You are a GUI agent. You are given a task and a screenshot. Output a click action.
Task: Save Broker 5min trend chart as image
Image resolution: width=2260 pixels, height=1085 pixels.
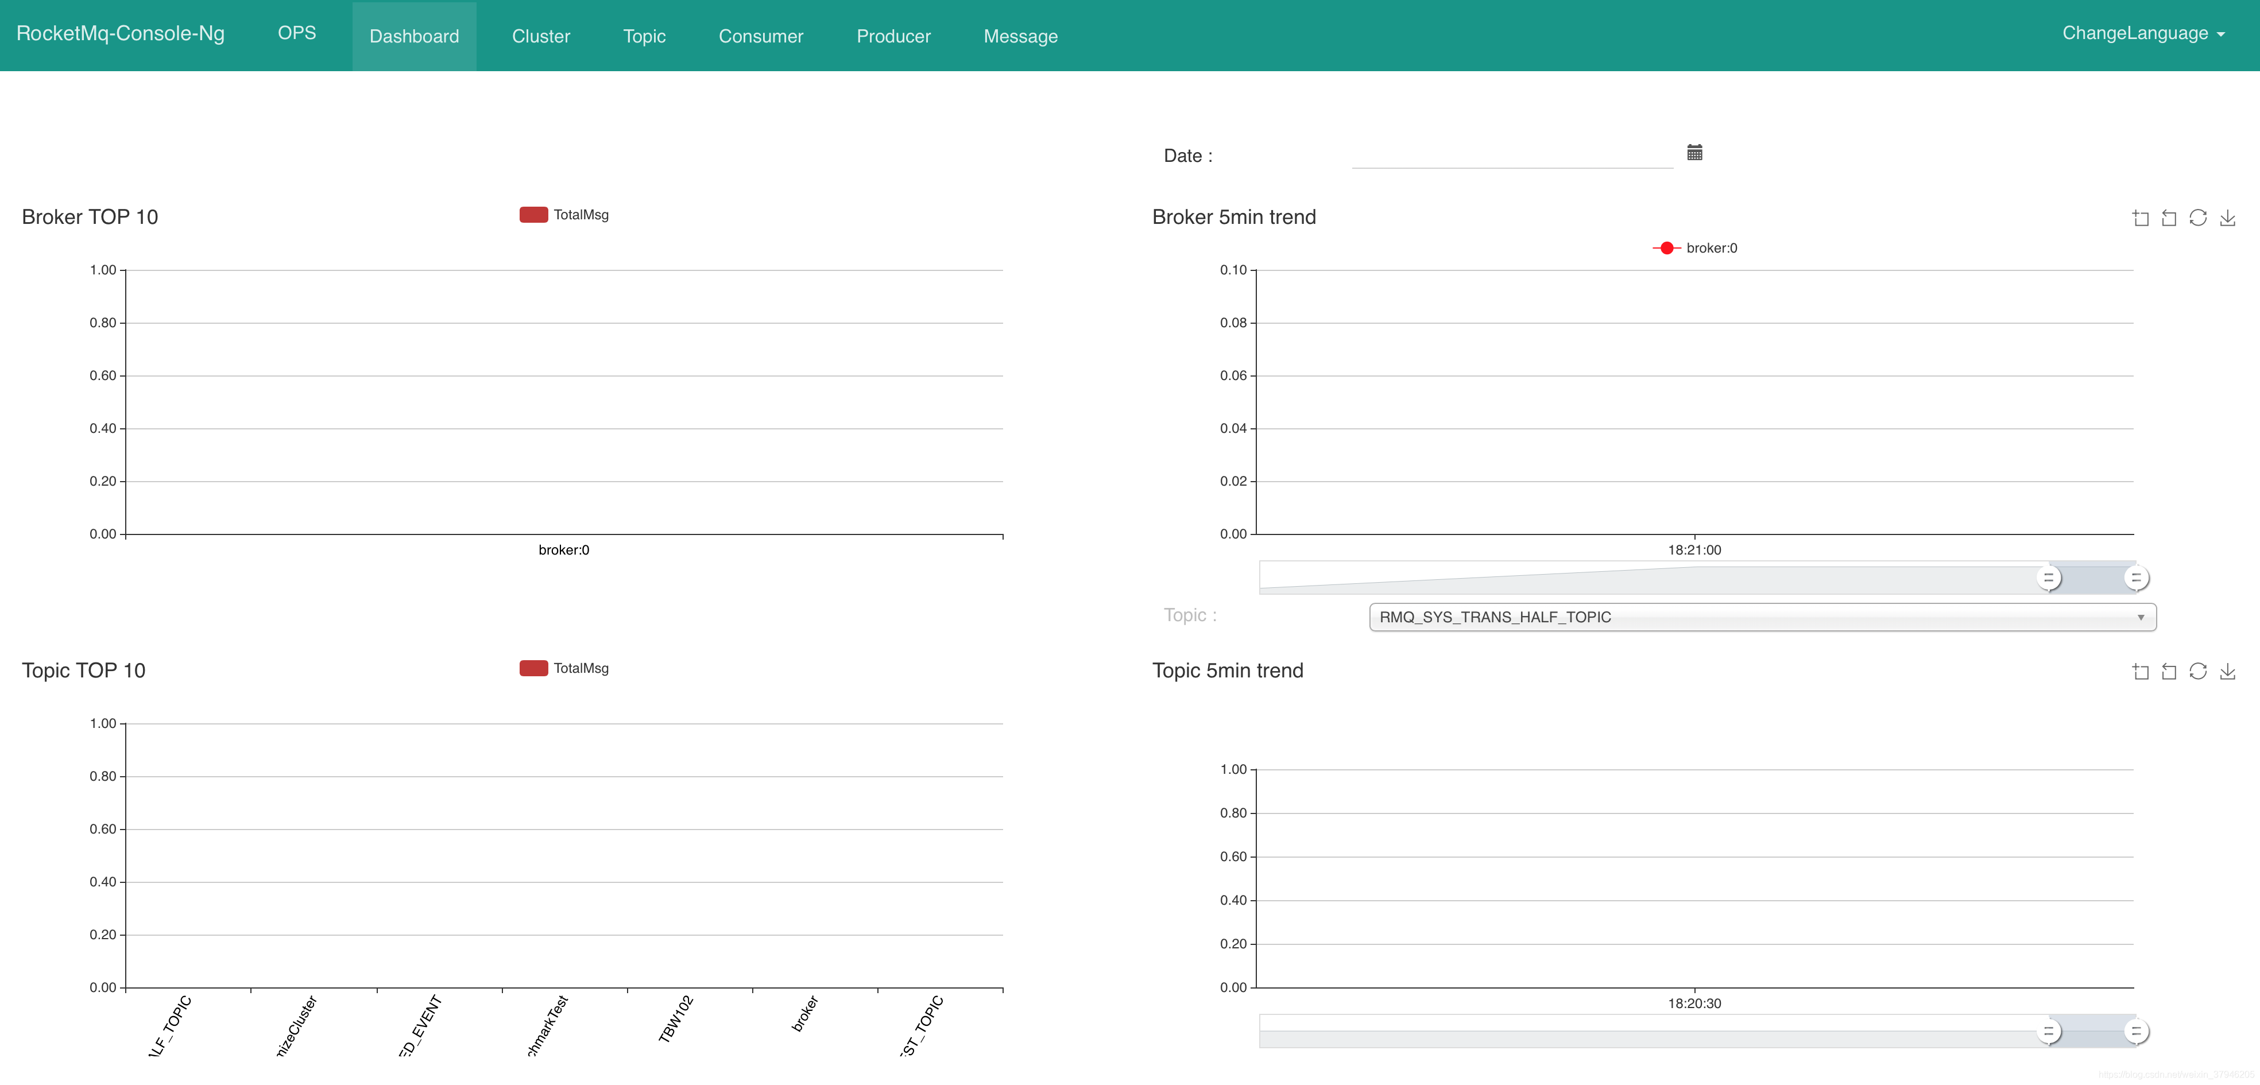point(2227,218)
